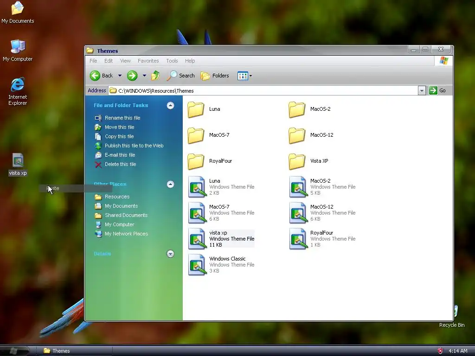Click the My Computer desktop icon

(x=18, y=47)
